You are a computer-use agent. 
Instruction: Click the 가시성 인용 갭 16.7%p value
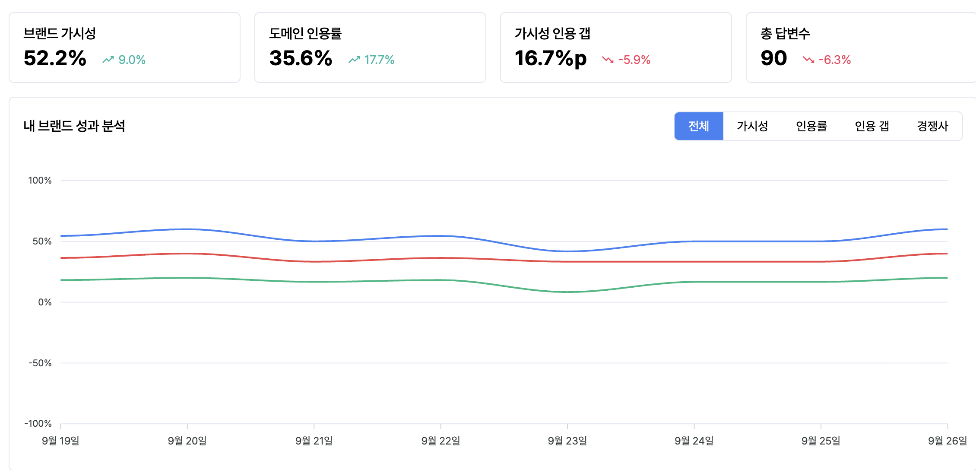click(x=551, y=58)
